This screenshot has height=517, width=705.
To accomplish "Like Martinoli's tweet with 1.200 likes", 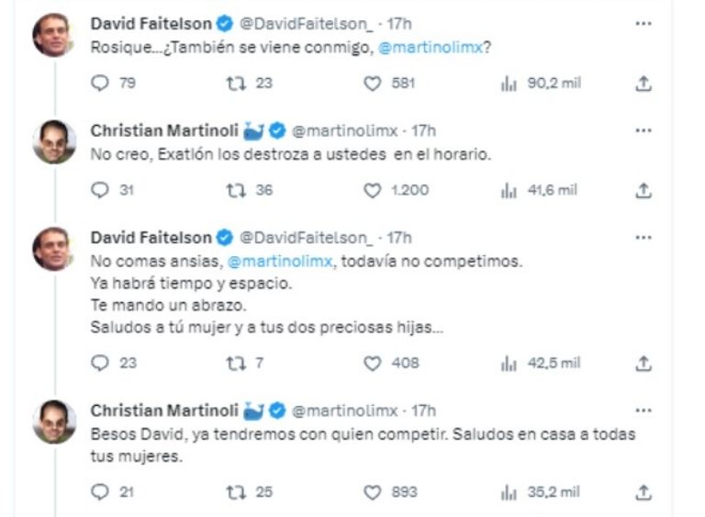I will point(372,191).
